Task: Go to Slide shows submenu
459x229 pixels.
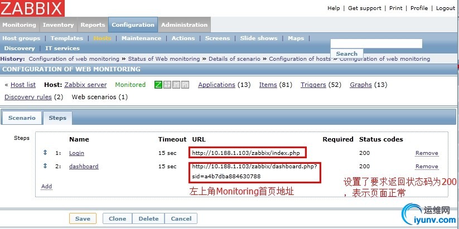Action: [259, 38]
